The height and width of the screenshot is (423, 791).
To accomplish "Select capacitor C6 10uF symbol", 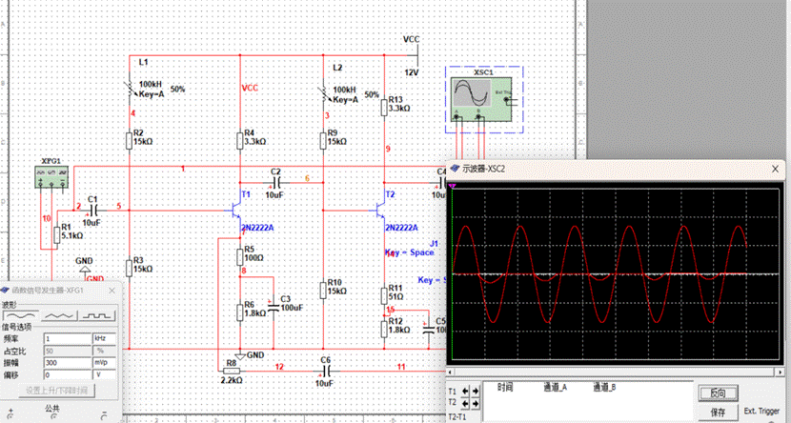I will click(326, 372).
